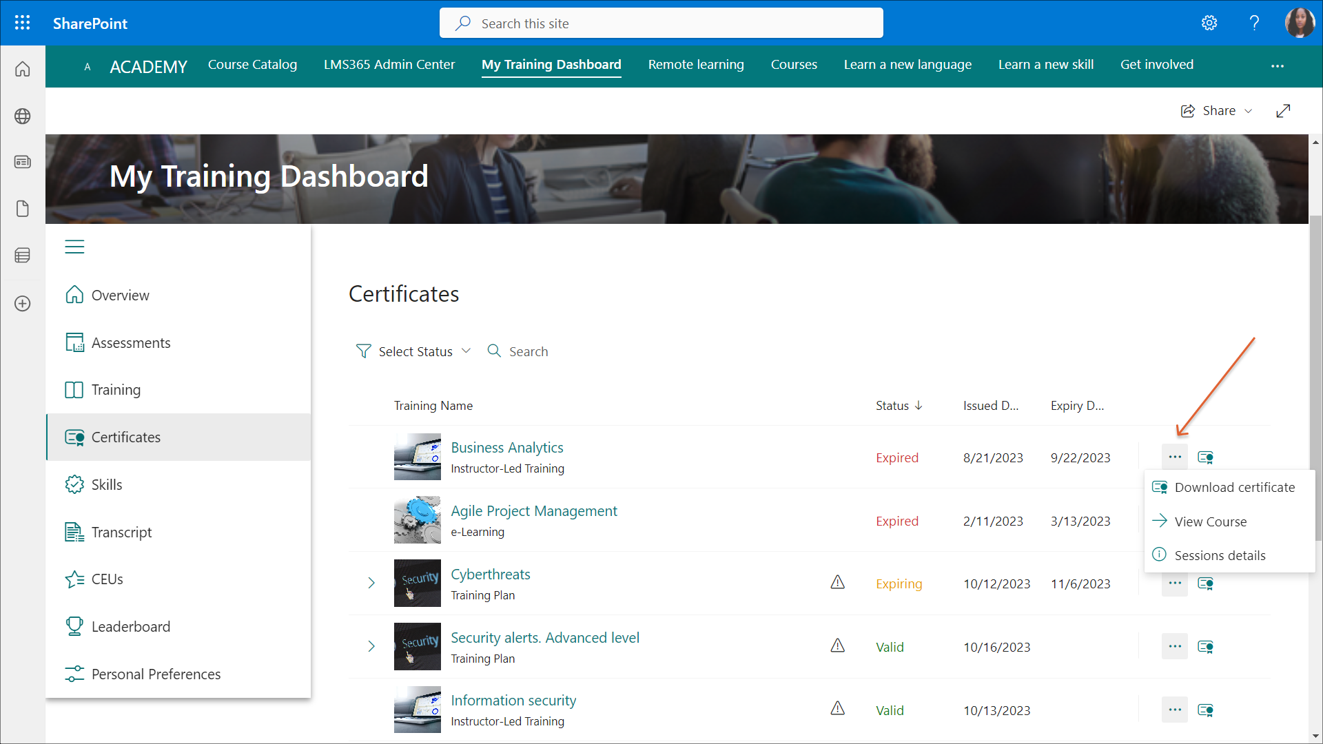This screenshot has height=744, width=1323.
Task: Go to Transcript in the sidebar
Action: pos(121,532)
